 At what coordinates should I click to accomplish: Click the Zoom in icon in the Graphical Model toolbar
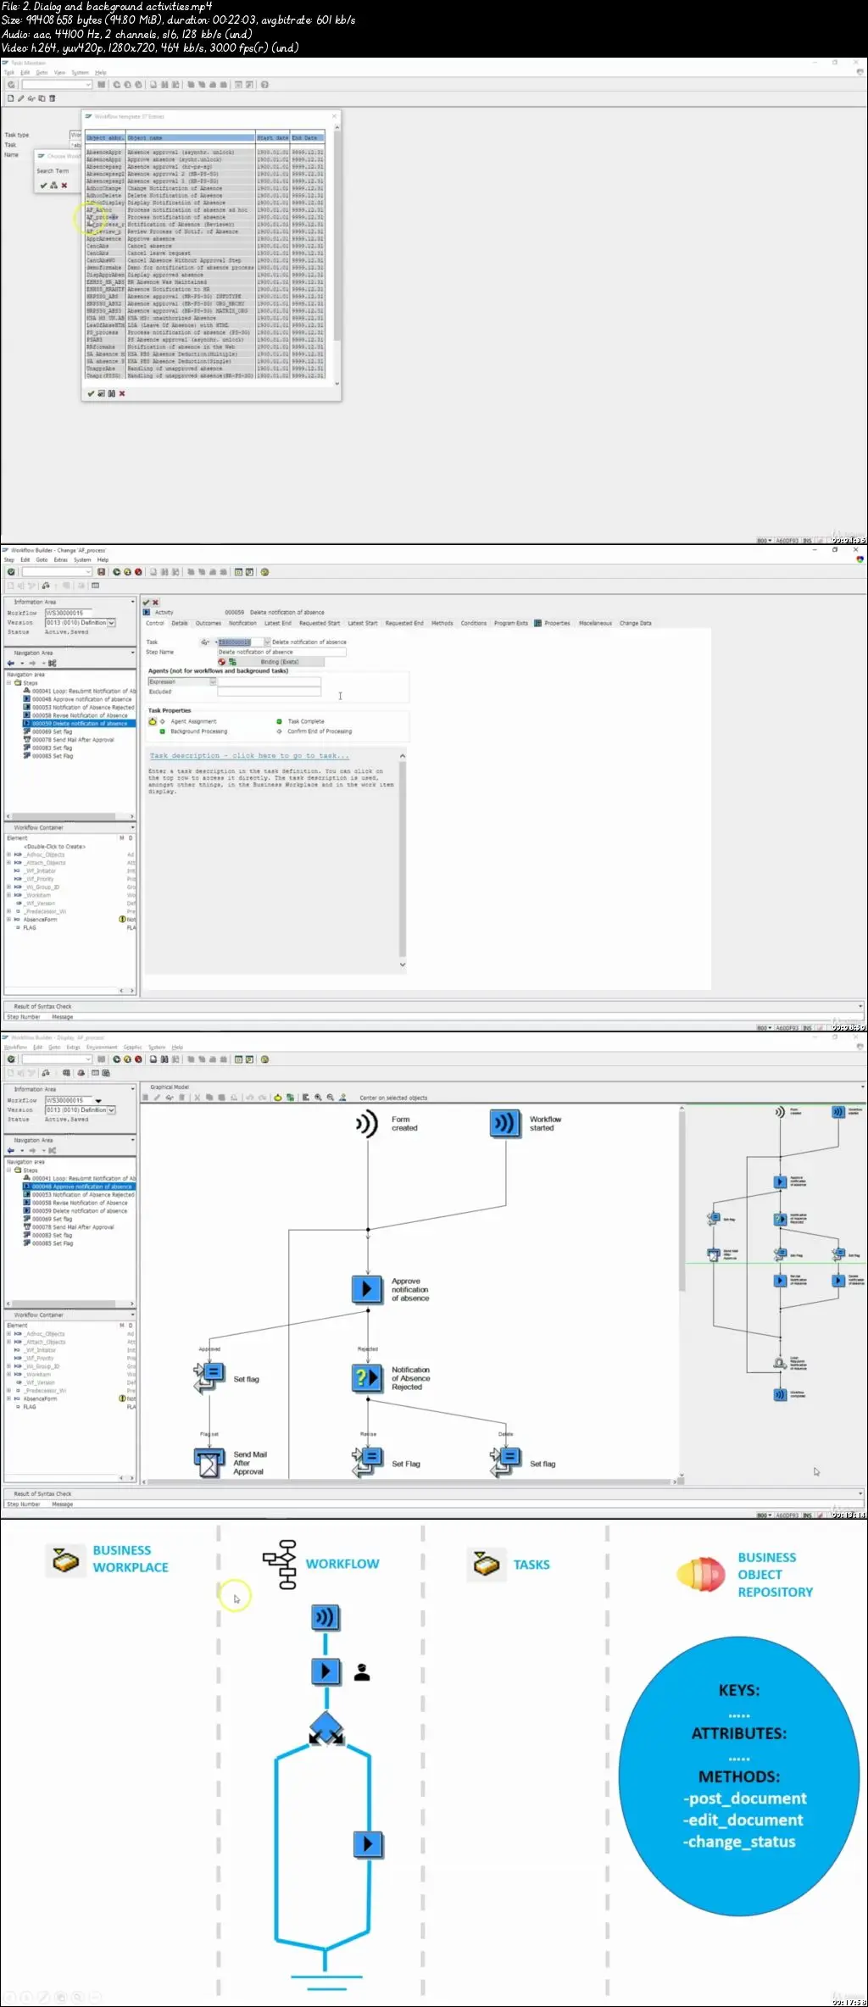[x=318, y=1098]
